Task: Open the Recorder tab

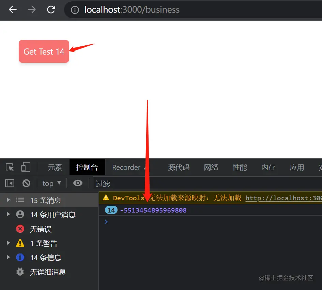Action: (126, 168)
